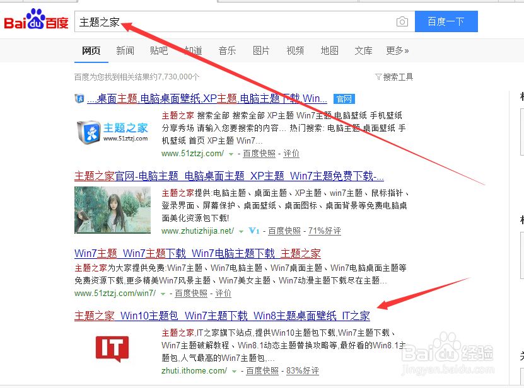The width and height of the screenshot is (524, 388).
Task: Open the 视频 tab
Action: point(295,51)
